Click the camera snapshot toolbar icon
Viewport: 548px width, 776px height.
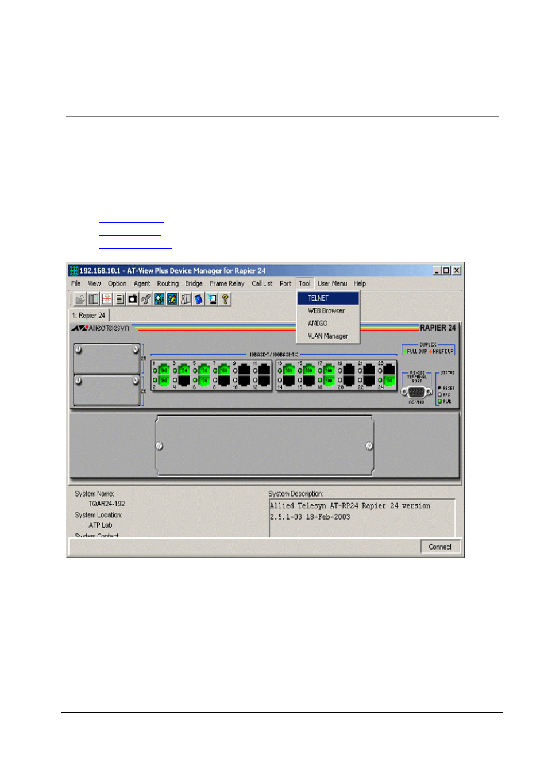point(133,299)
